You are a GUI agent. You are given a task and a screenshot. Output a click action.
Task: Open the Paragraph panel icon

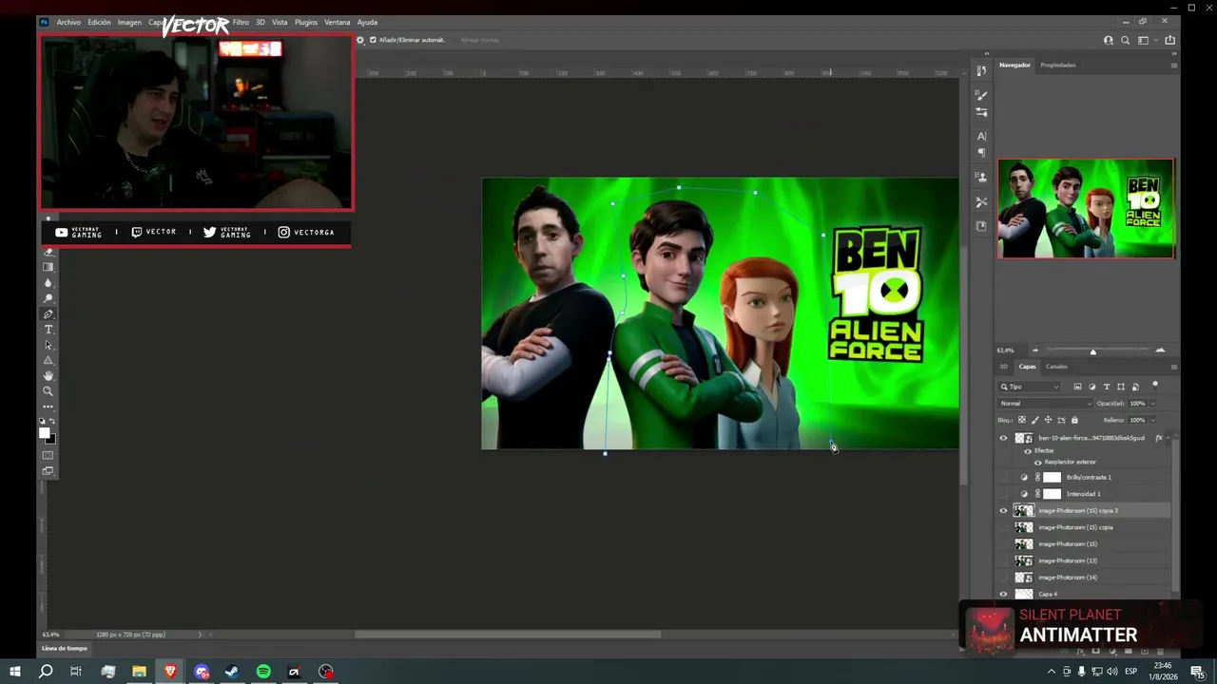(x=981, y=153)
